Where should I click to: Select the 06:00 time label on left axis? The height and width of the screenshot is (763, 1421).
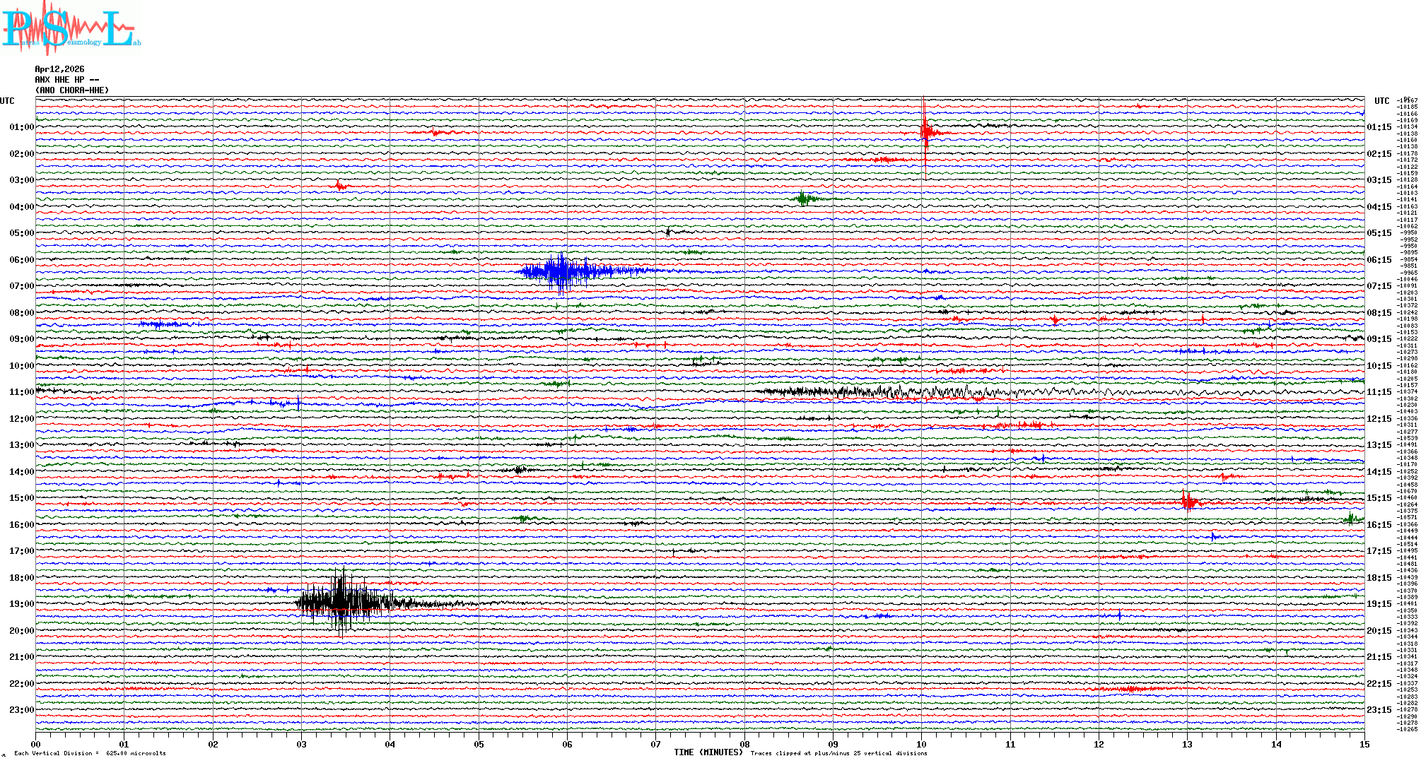[x=21, y=260]
